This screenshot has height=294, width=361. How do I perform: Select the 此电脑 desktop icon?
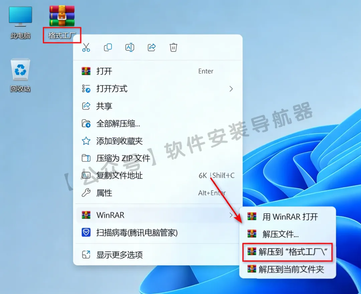tap(20, 22)
